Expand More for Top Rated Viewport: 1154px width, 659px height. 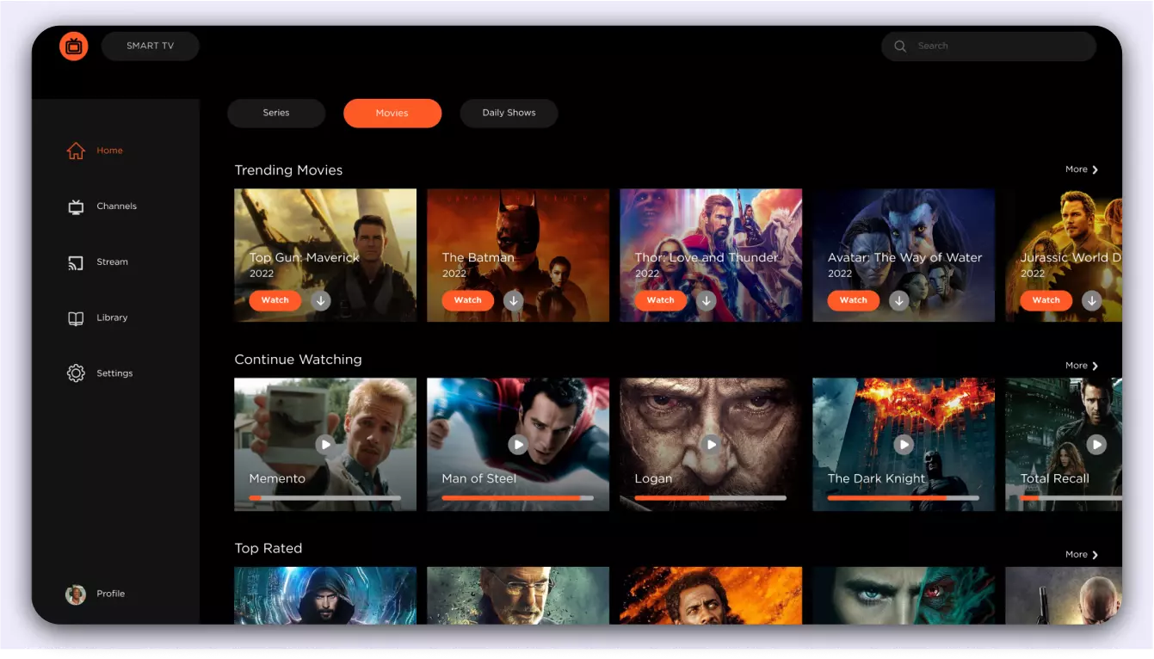[1081, 555]
